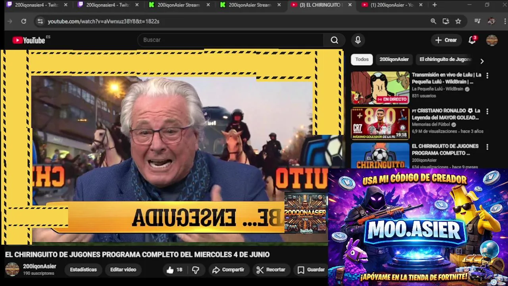Open CRISTIANO RONALDO La Leyenda video title
This screenshot has width=508, height=286.
click(446, 114)
